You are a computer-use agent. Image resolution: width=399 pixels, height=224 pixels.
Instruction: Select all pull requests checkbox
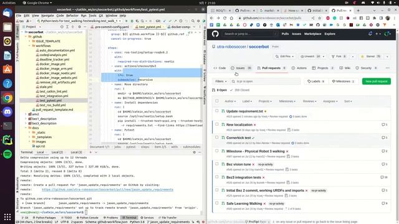coord(217,101)
